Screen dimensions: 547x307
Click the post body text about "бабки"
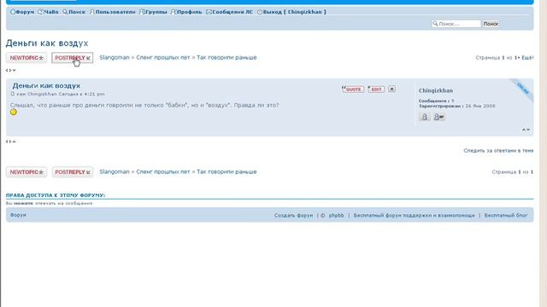tap(144, 105)
